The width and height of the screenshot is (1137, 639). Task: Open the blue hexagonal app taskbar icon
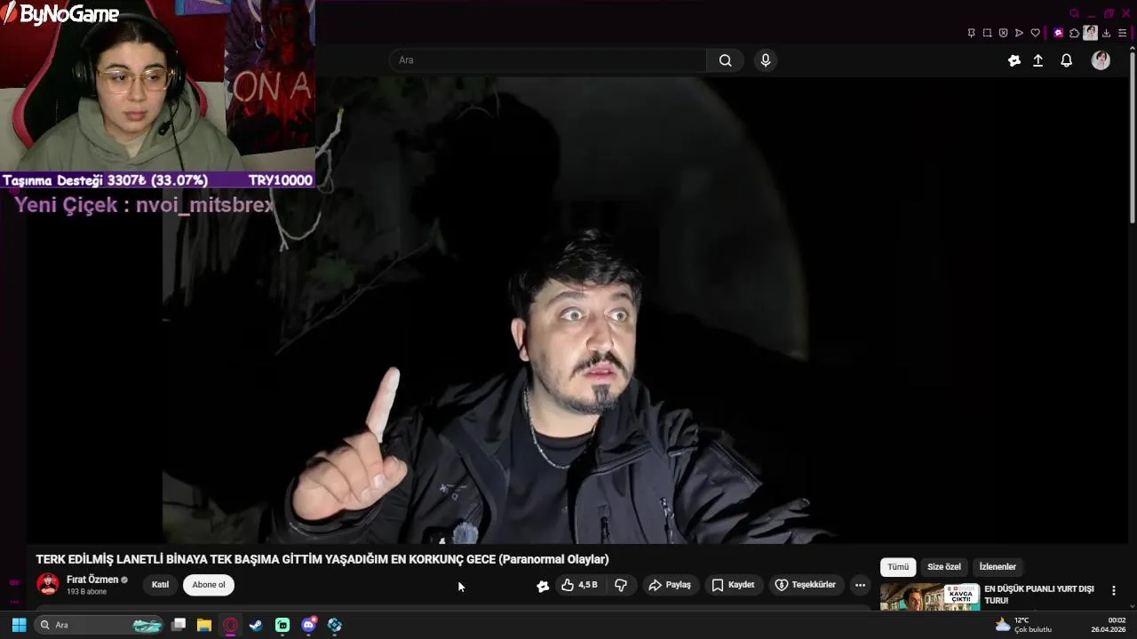click(334, 625)
